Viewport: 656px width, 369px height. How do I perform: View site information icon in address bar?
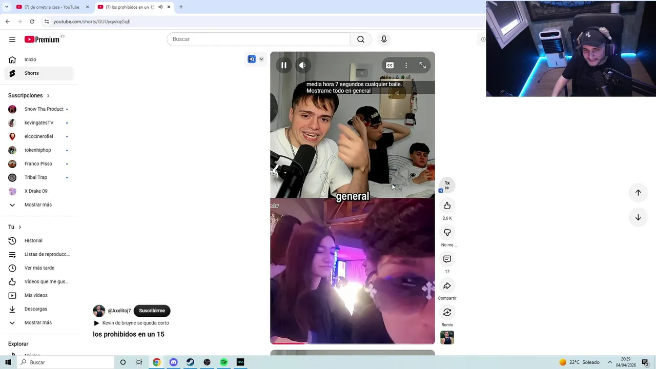click(x=47, y=22)
